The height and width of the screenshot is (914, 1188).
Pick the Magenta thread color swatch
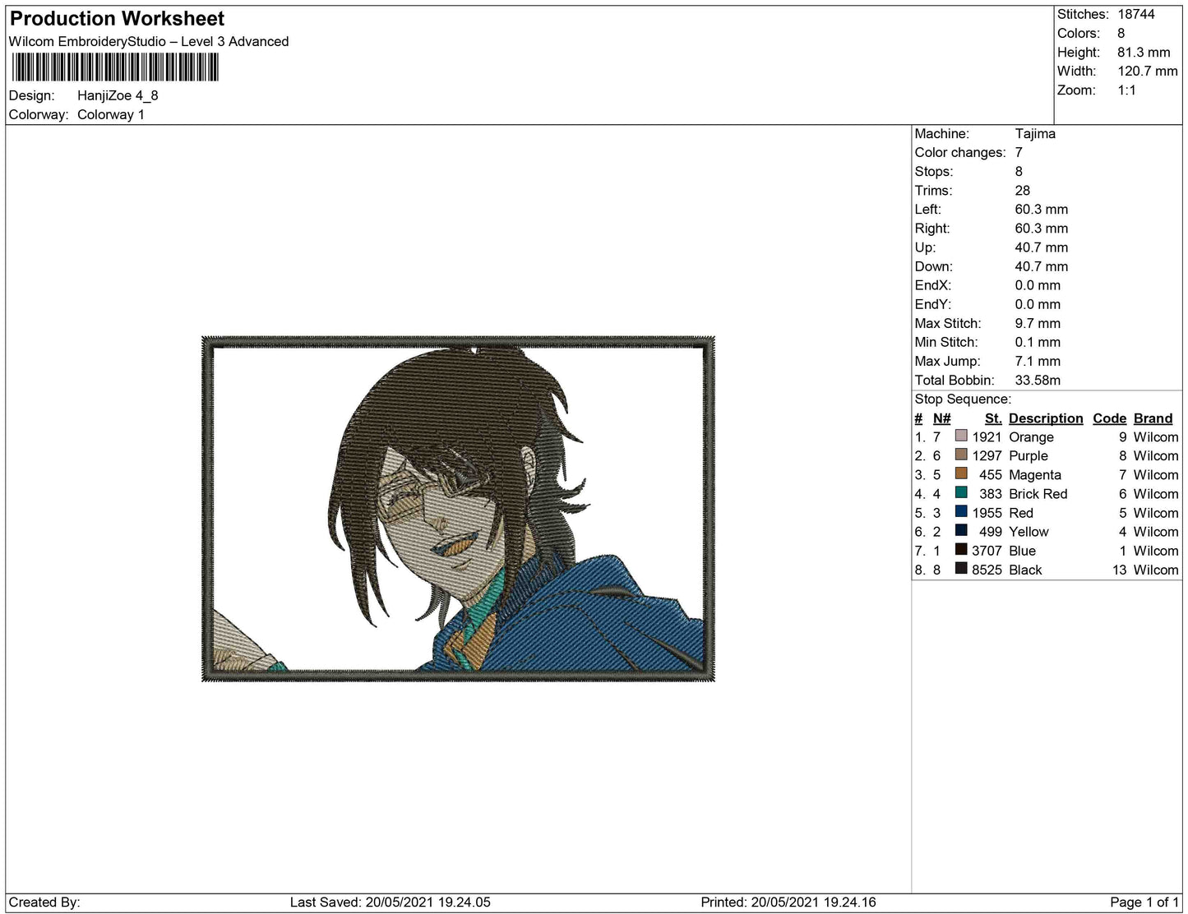(960, 473)
